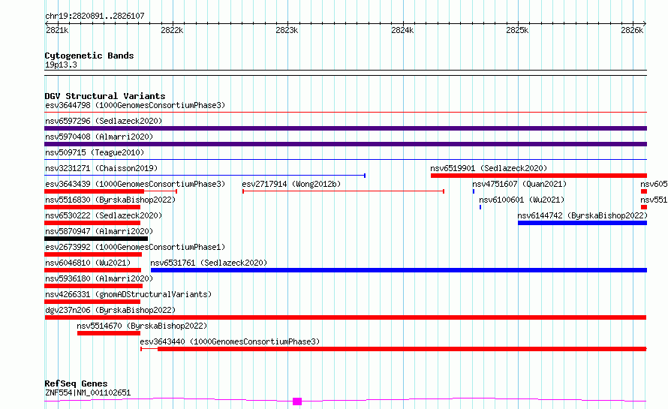
Task: Click the red bar under nsv6519901
Action: (539, 176)
